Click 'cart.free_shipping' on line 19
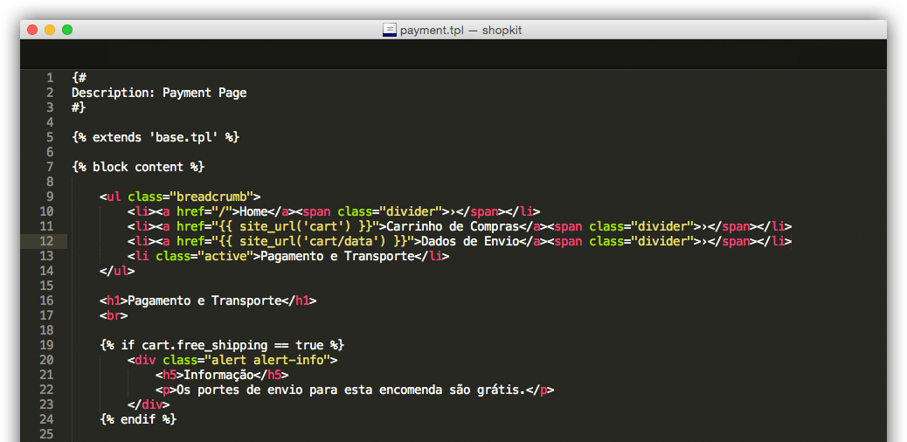Viewport: 907px width, 442px height. tap(204, 345)
